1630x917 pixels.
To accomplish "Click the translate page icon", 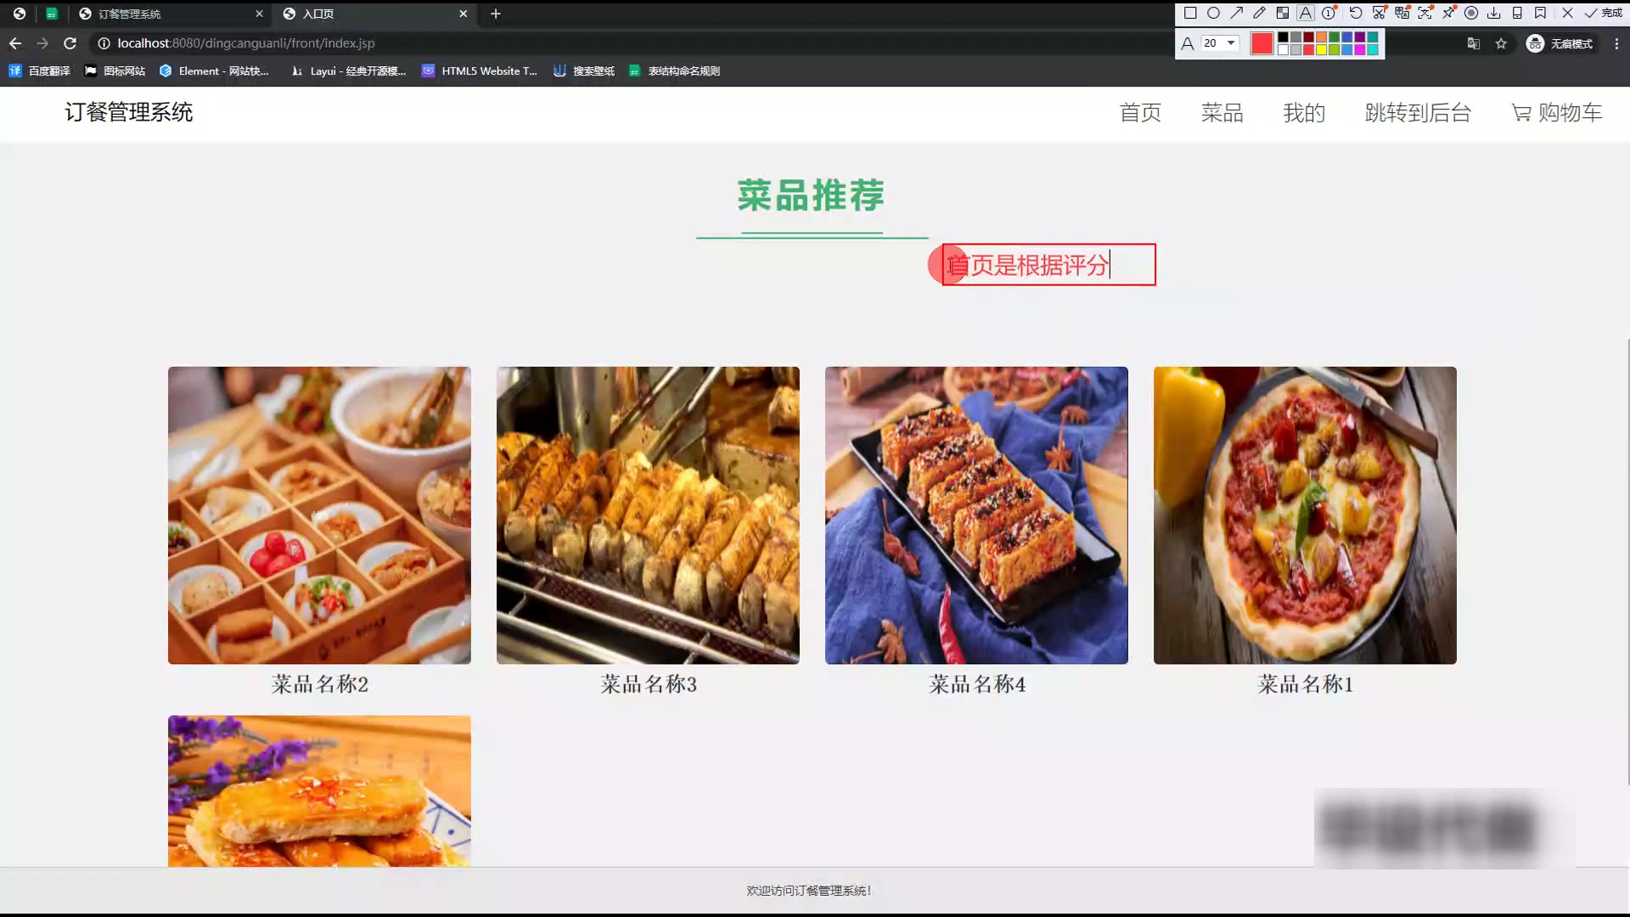I will click(x=1474, y=43).
